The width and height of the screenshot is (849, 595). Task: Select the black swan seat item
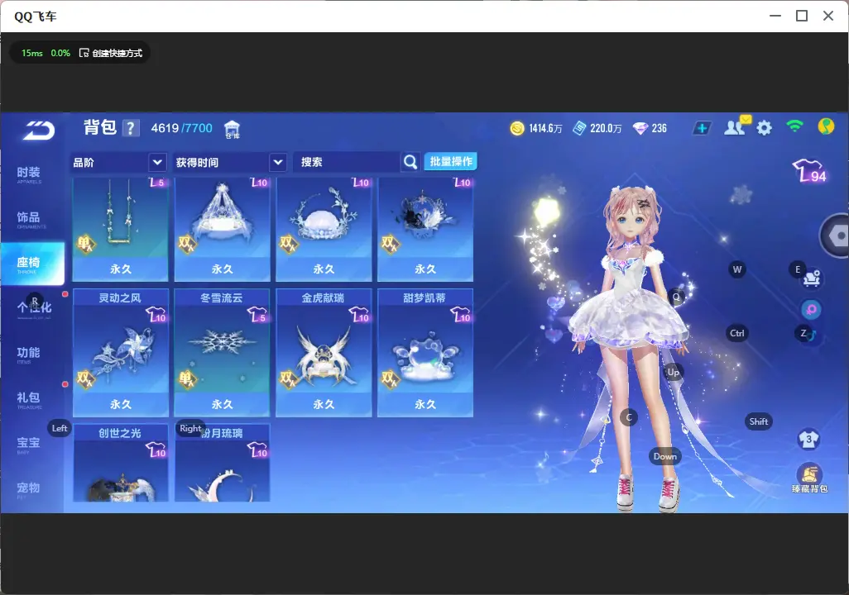click(x=425, y=229)
